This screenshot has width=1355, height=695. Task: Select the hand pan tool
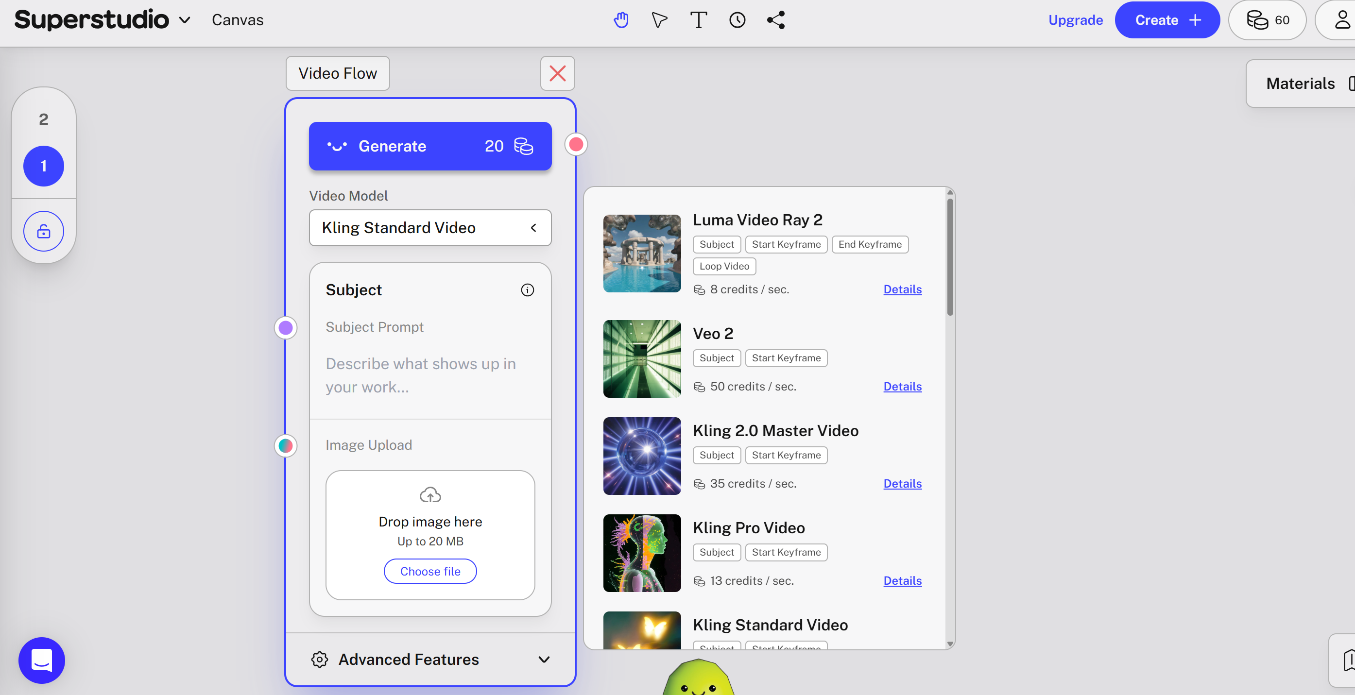coord(621,20)
